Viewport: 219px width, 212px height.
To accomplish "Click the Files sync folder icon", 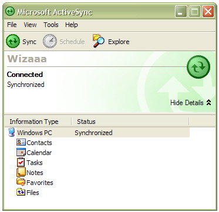I will coord(21,192).
